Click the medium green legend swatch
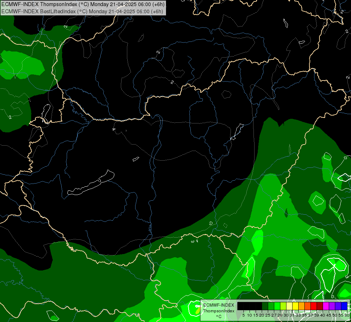Viewport: 351px width, 322px height. [x=271, y=306]
